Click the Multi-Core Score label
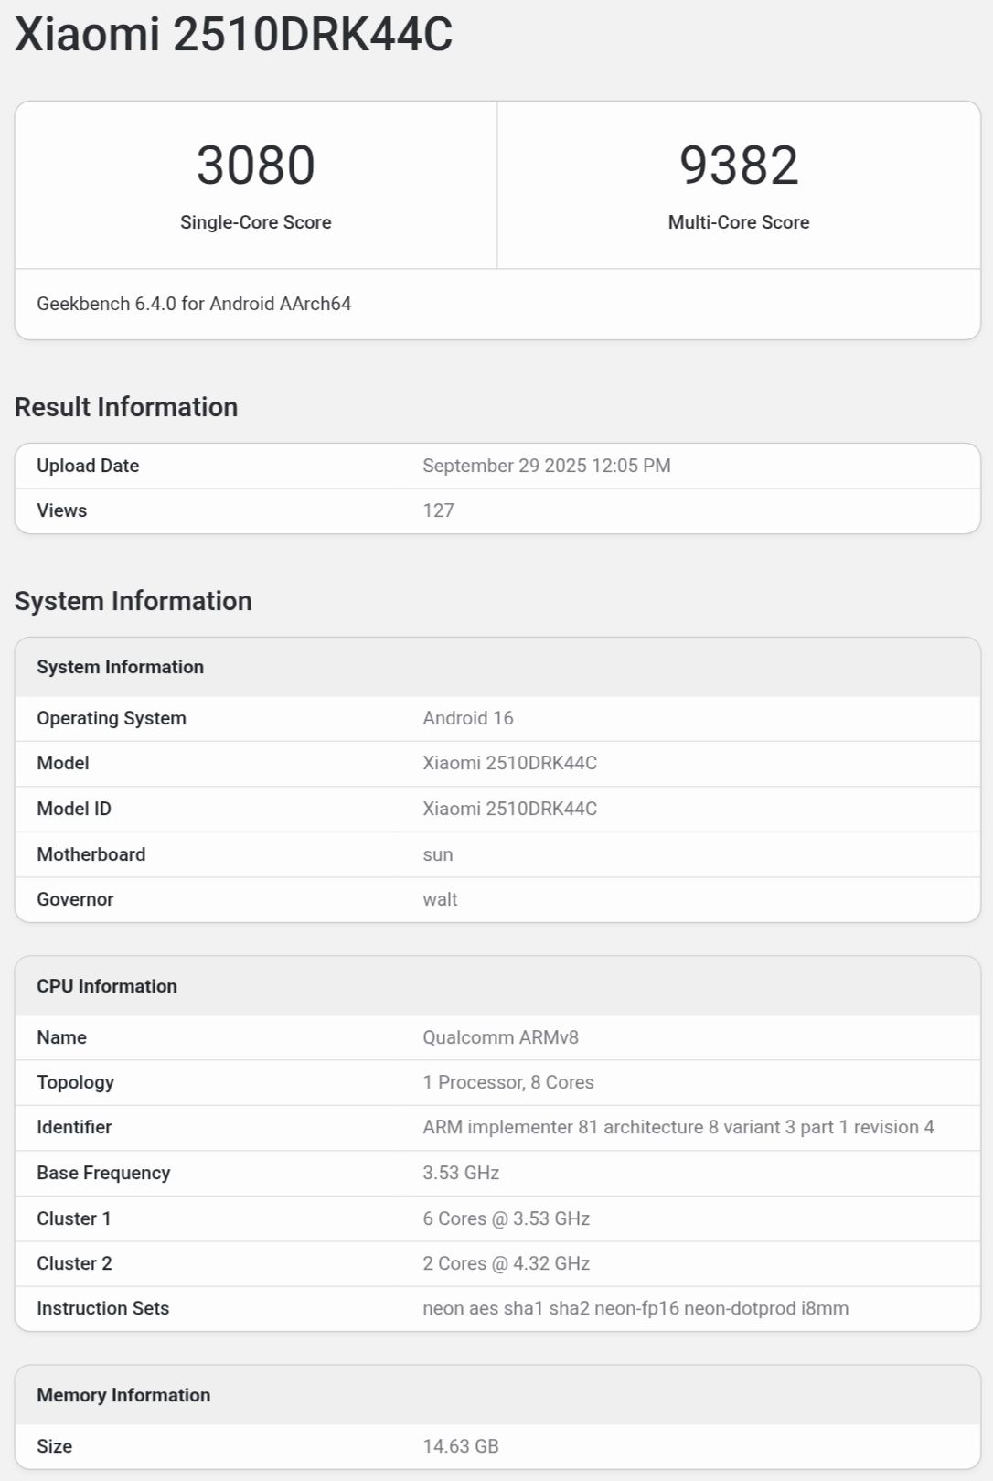The width and height of the screenshot is (993, 1481). click(738, 222)
